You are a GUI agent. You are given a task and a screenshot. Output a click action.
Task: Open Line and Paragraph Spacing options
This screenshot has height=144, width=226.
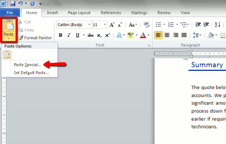197,35
